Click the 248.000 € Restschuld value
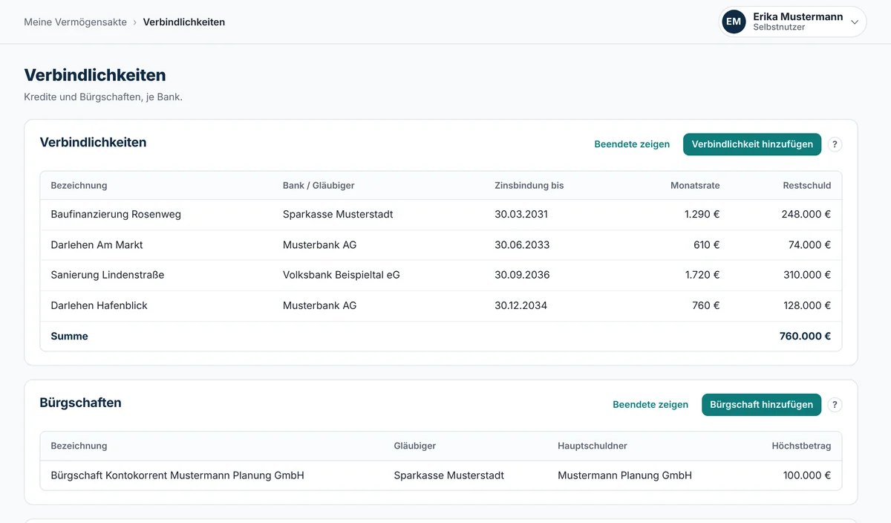The height and width of the screenshot is (523, 891). (x=806, y=215)
